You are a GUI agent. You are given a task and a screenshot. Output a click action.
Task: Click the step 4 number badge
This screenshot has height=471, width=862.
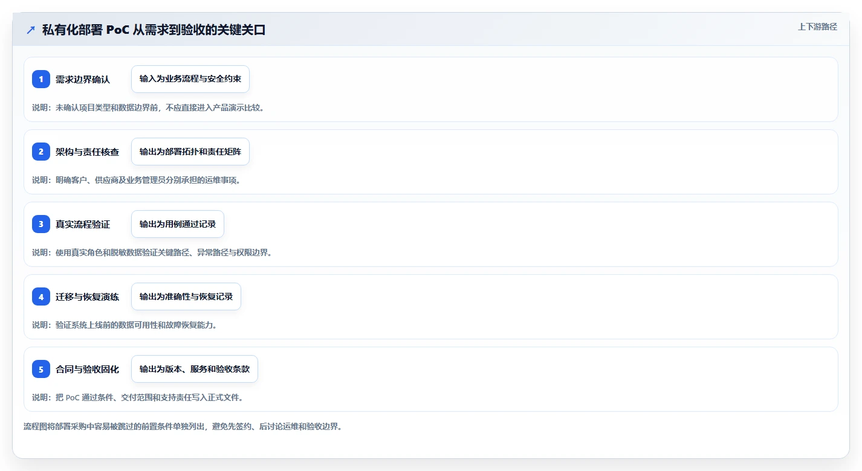point(41,296)
